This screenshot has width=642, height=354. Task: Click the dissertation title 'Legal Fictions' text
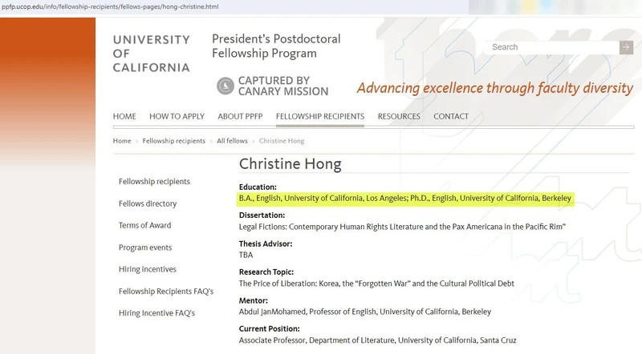pos(402,227)
